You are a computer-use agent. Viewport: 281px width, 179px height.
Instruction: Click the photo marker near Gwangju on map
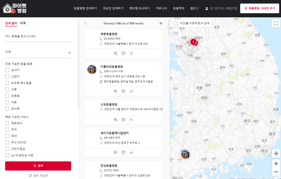[x=185, y=155]
